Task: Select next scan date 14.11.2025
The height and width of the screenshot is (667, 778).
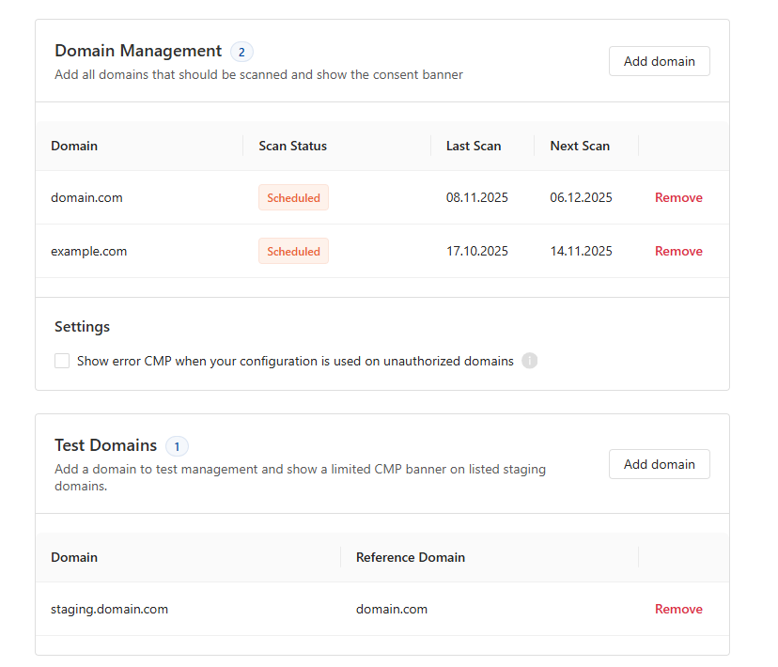Action: (x=581, y=251)
